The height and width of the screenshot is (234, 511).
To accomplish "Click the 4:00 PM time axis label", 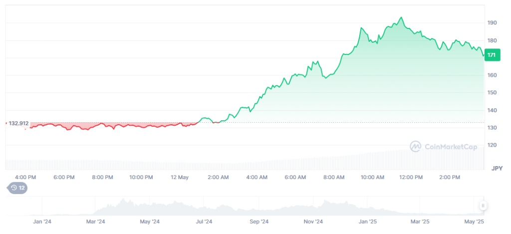I will [x=25, y=177].
